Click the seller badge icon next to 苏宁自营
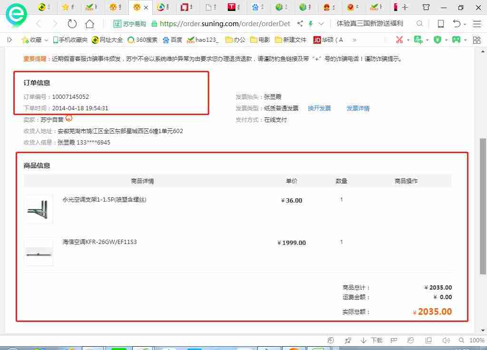 pos(68,118)
